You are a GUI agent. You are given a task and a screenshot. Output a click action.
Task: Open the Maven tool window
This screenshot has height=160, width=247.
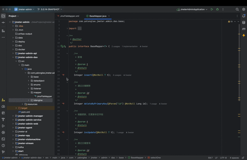pos(244,29)
